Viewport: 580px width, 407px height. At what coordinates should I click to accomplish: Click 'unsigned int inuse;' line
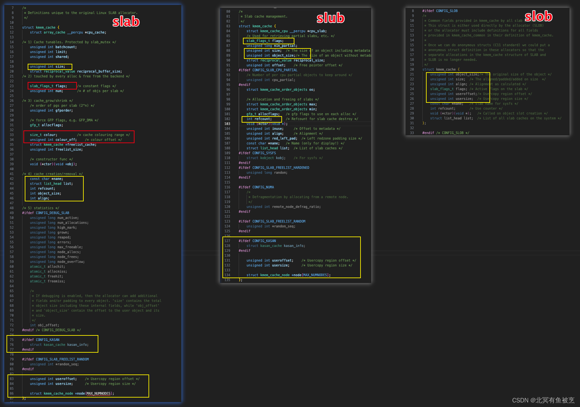tap(265, 129)
